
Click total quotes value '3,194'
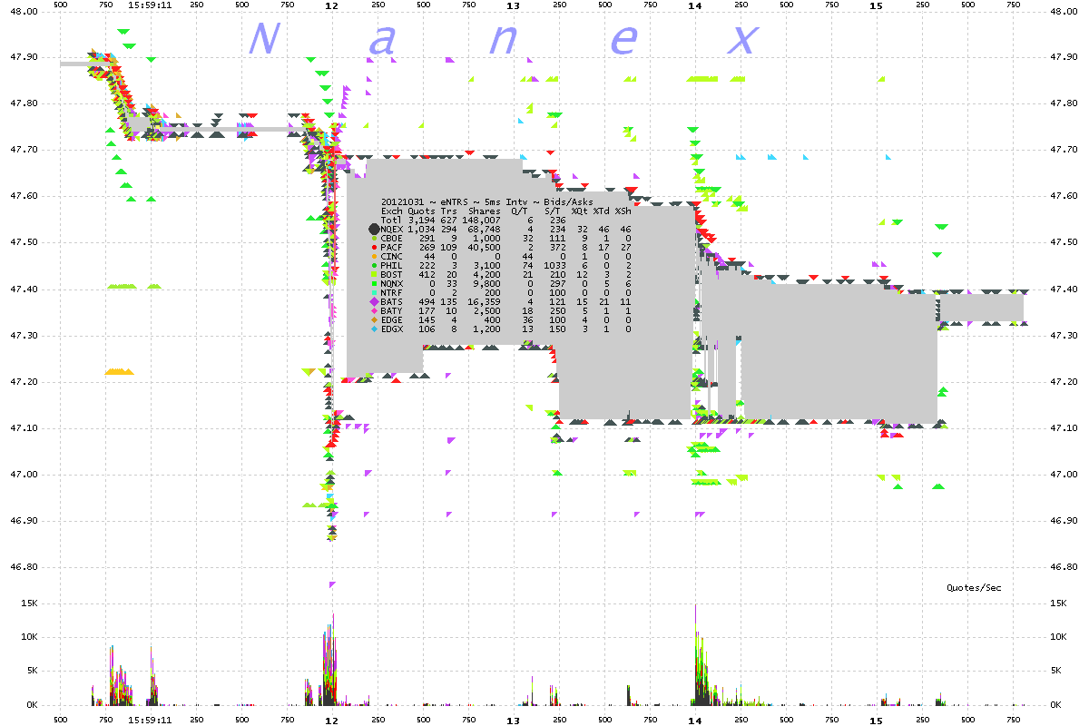[421, 220]
